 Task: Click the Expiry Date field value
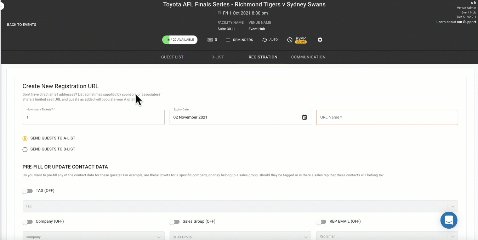point(190,117)
